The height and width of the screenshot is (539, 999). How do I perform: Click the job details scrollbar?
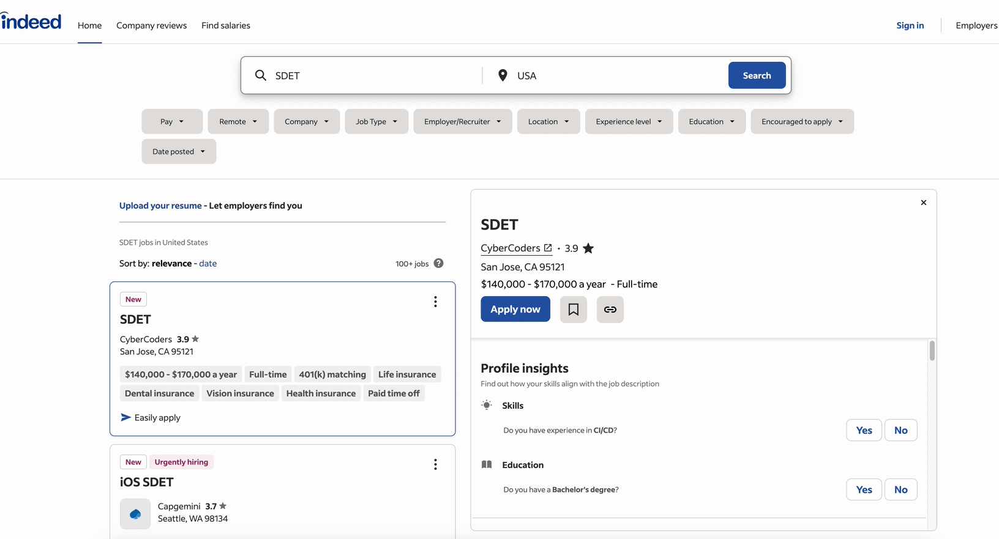932,351
